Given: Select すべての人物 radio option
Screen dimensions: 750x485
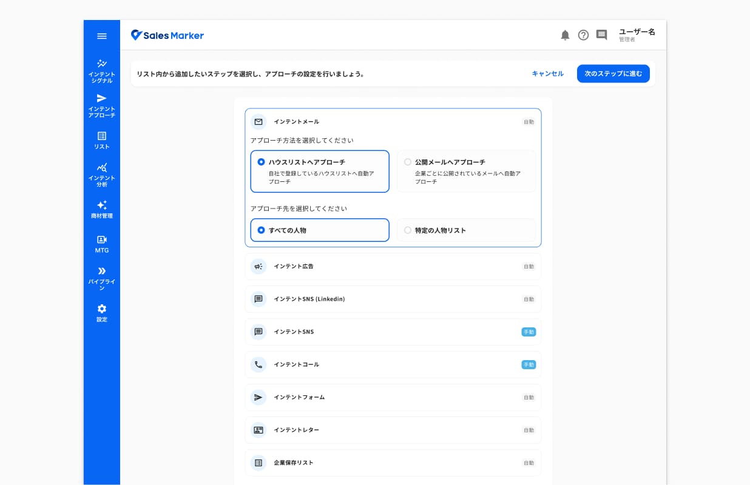Looking at the screenshot, I should [x=320, y=230].
